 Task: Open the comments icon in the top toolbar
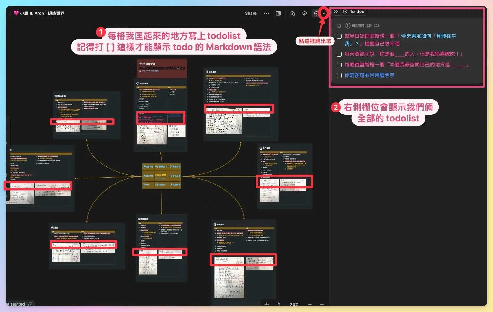tap(293, 13)
